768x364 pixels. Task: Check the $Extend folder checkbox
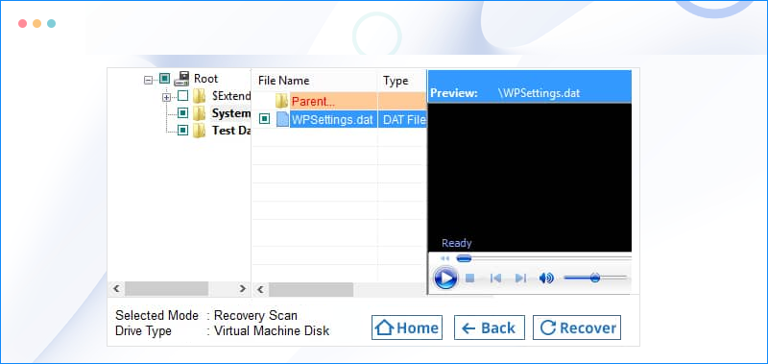point(182,96)
